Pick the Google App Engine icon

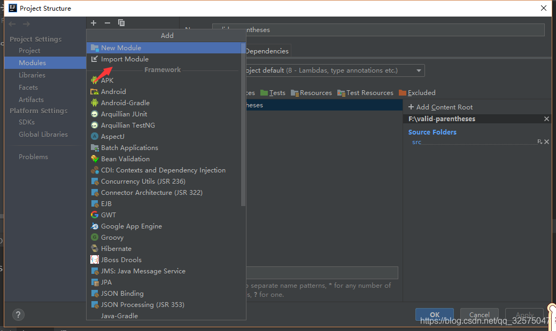point(94,226)
